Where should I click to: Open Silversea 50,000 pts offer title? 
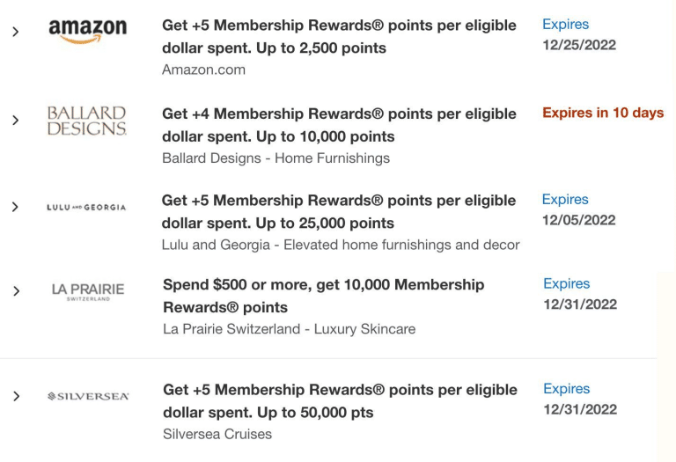point(340,400)
